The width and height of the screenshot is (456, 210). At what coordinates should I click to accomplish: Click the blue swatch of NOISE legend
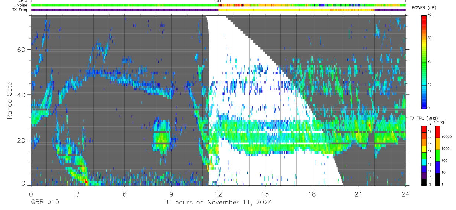click(438, 167)
